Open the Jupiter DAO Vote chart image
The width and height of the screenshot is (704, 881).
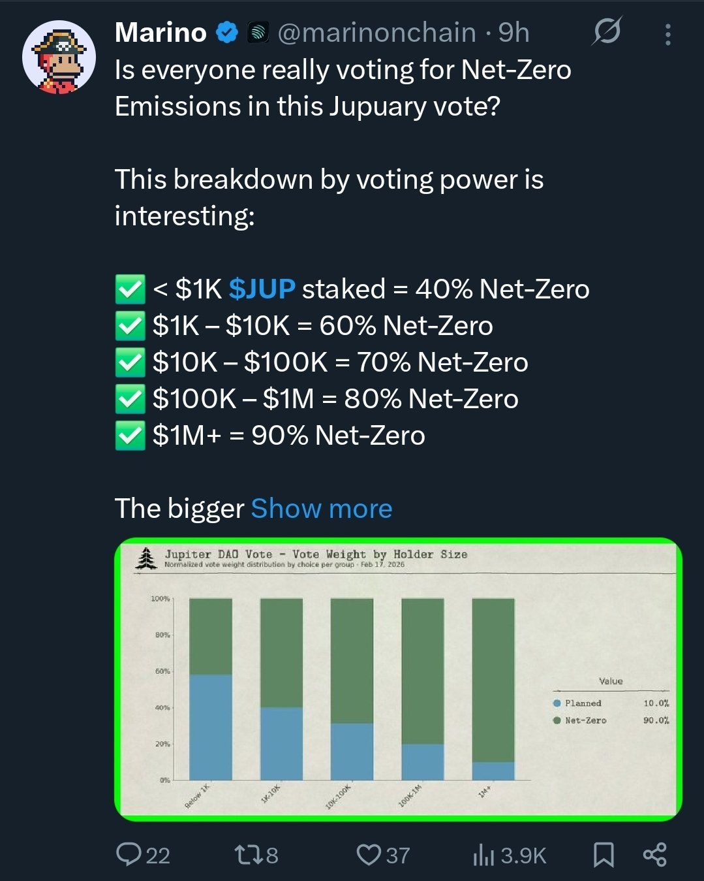click(x=398, y=679)
